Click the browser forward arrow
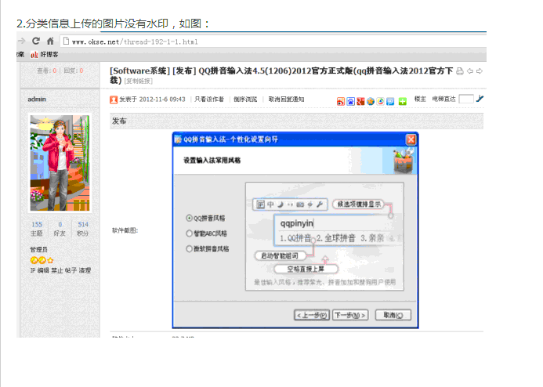543x387 pixels. pyautogui.click(x=21, y=42)
